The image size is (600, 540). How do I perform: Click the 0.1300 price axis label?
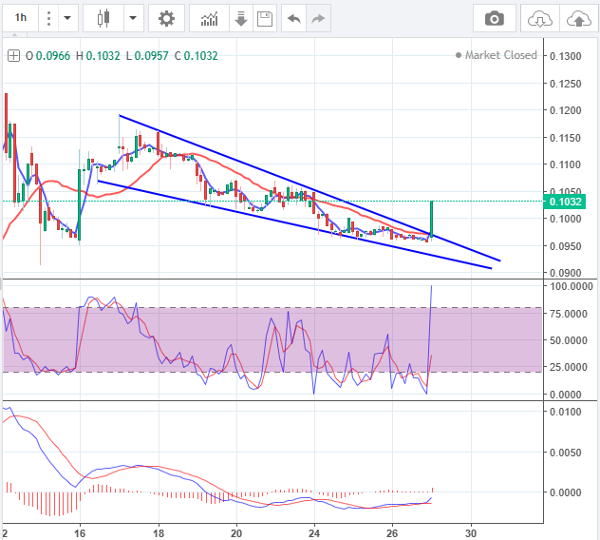click(565, 56)
